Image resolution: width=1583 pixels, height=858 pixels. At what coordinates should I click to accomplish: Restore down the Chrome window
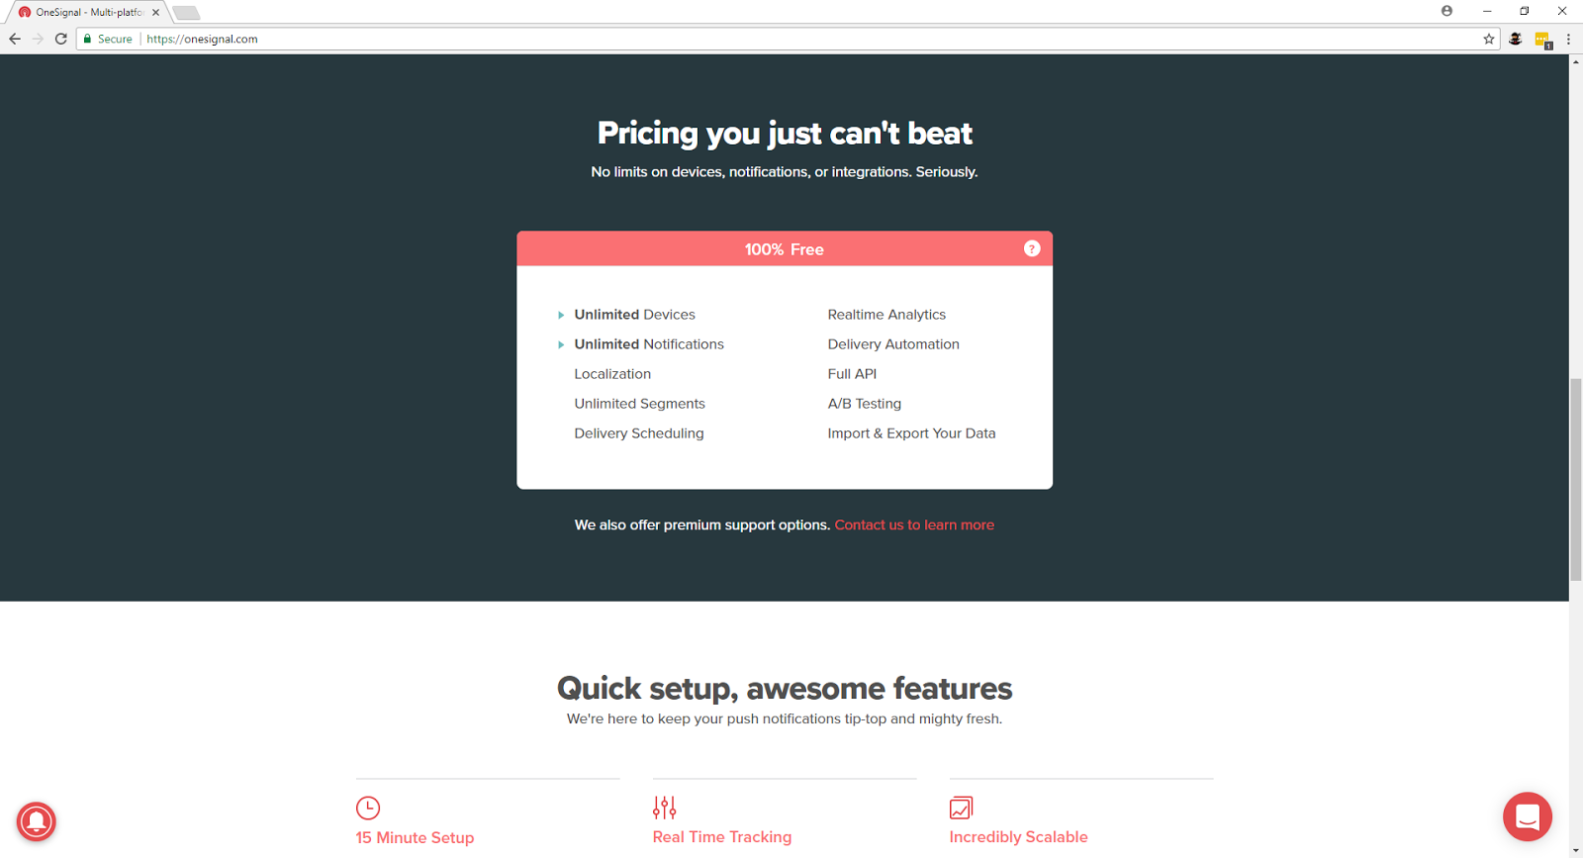(1524, 11)
